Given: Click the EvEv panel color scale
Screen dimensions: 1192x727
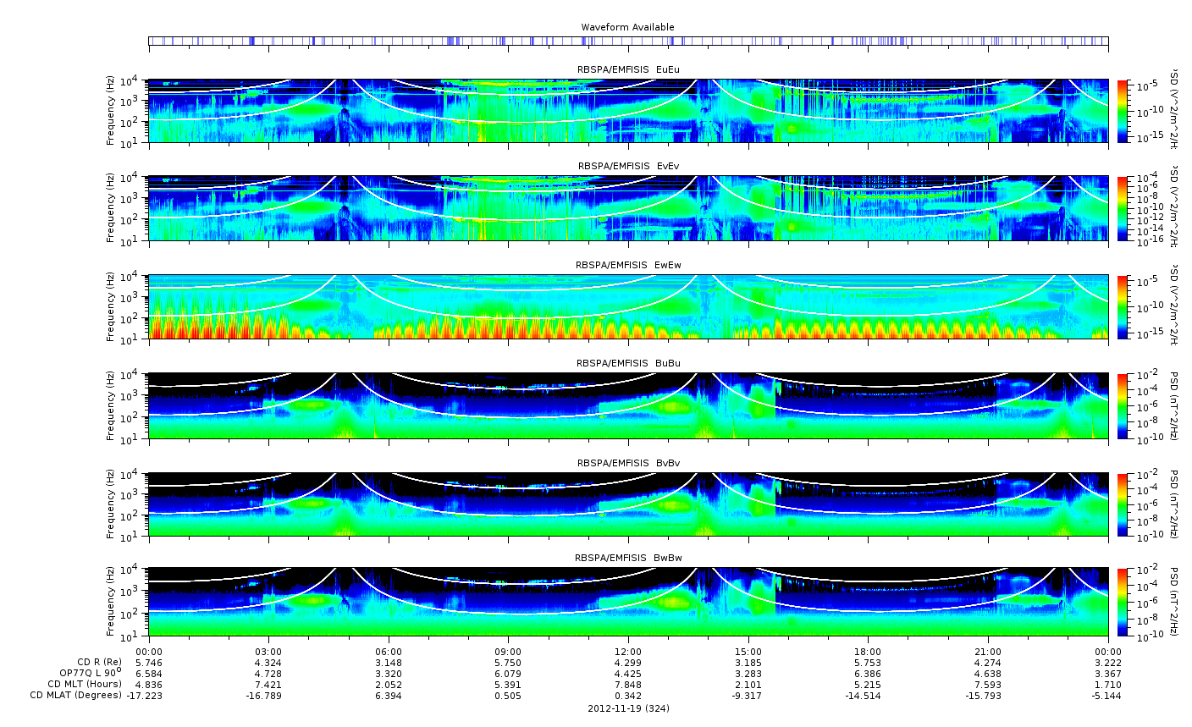Looking at the screenshot, I should pyautogui.click(x=1122, y=208).
